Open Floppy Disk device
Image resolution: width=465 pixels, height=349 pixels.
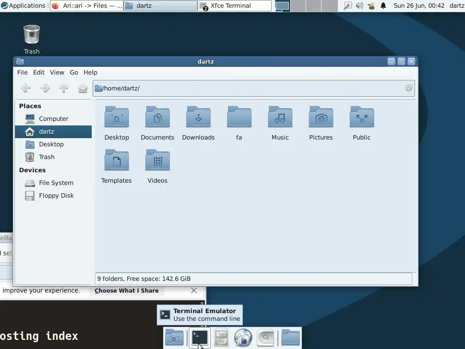[54, 195]
